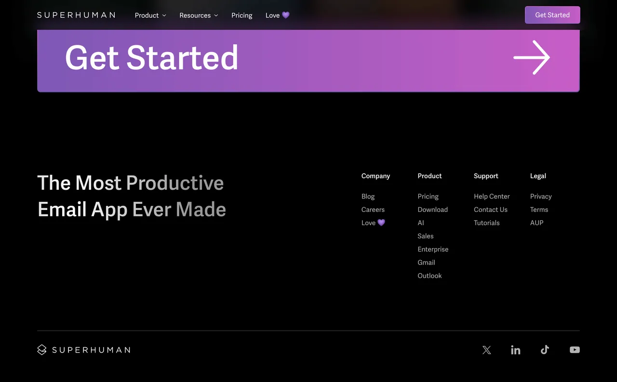This screenshot has height=382, width=617.
Task: Click the TikTok icon in the footer
Action: coord(545,350)
